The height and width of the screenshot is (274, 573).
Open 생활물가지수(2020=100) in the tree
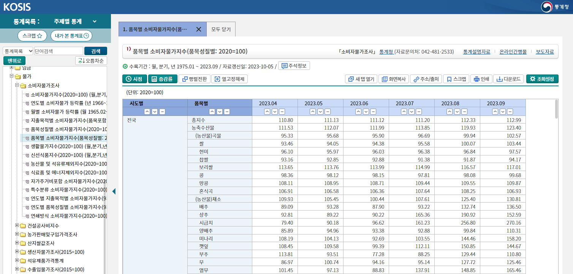tap(68, 146)
